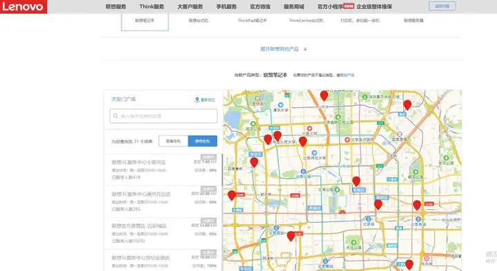Click the 北京师范大学 map marker icon
This screenshot has height=271, width=497.
pos(314,153)
